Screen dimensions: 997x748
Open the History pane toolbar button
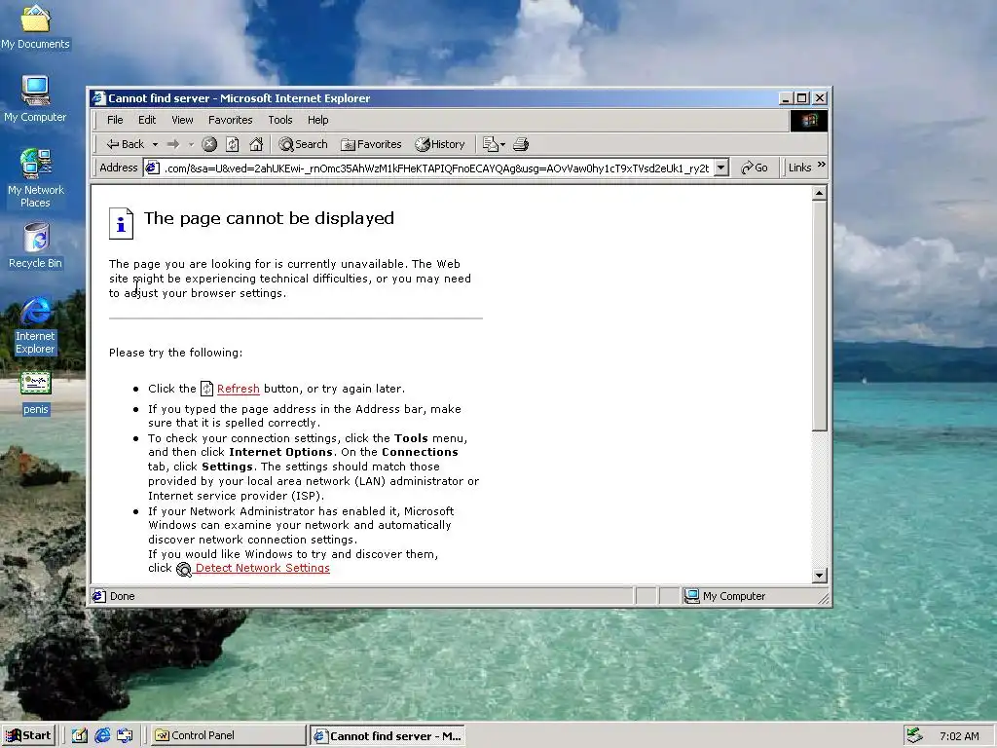click(440, 144)
